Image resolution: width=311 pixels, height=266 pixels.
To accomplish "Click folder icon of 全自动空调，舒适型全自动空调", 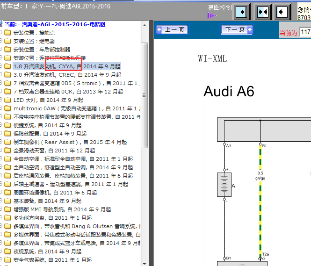I will pyautogui.click(x=7, y=167).
